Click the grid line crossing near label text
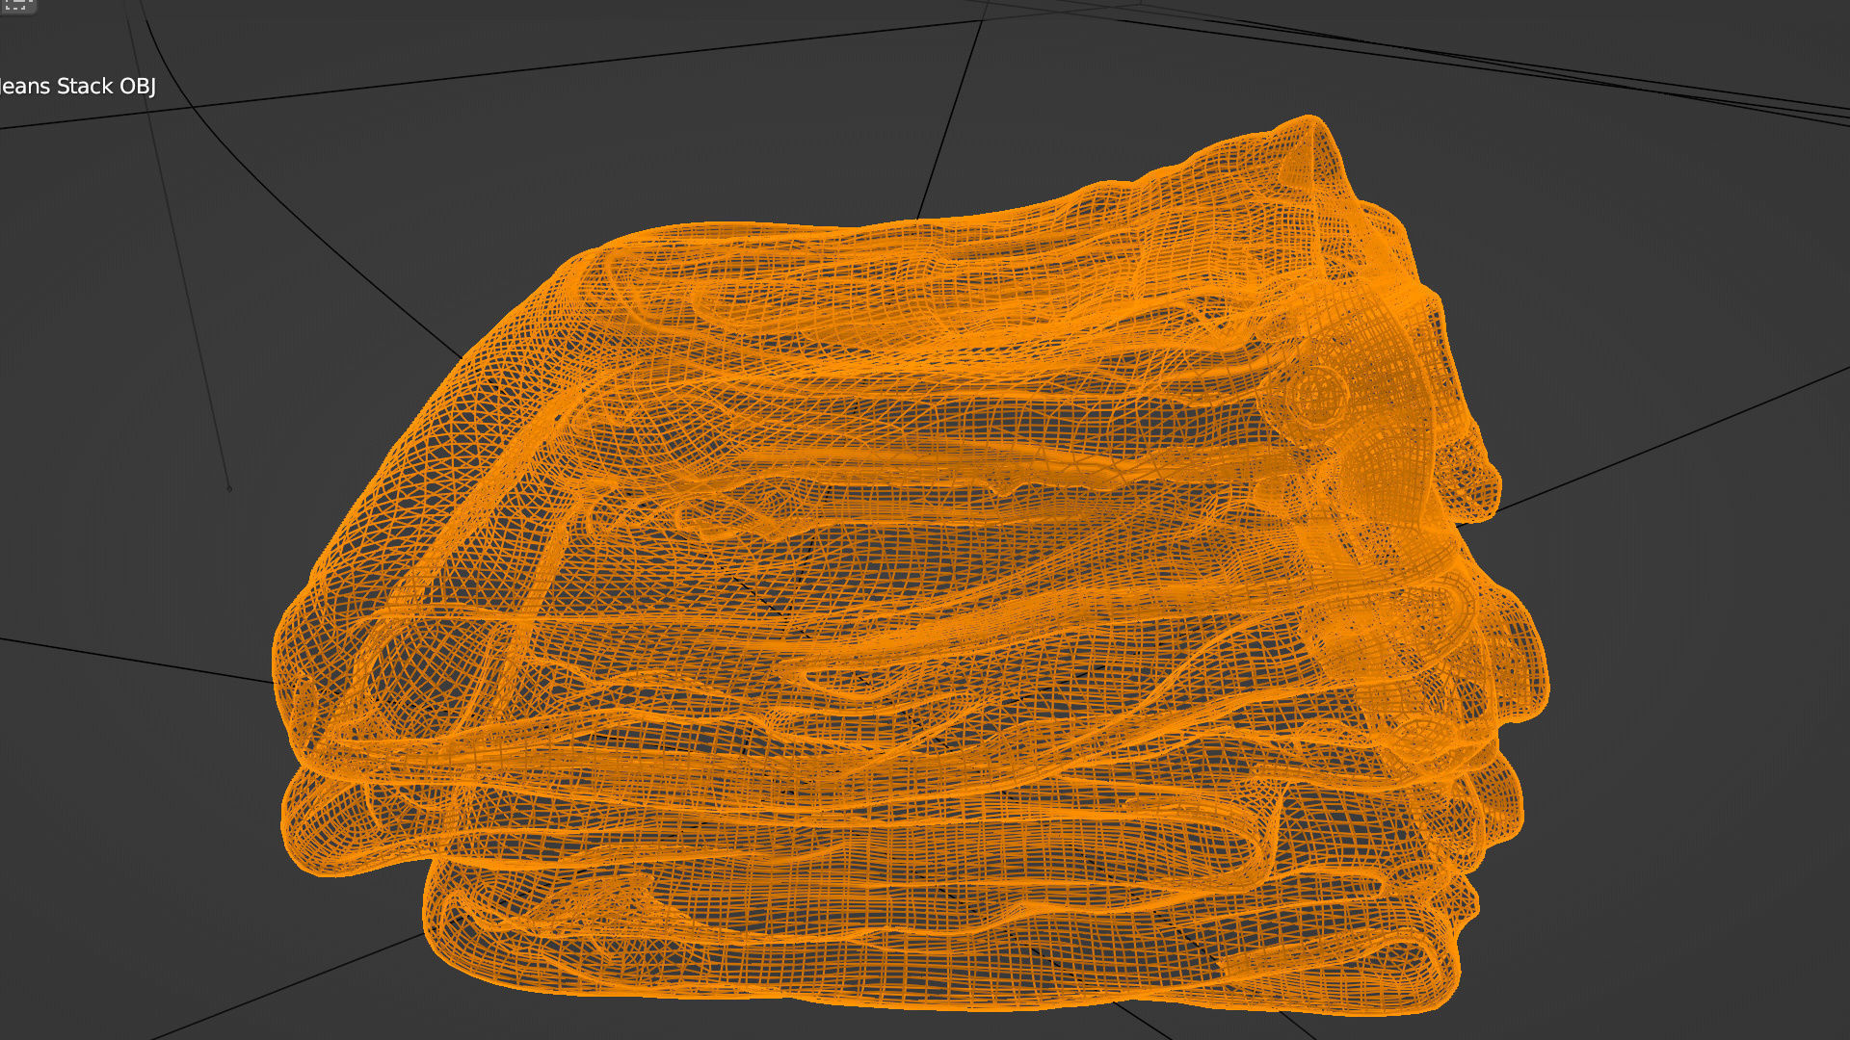The height and width of the screenshot is (1040, 1850). click(x=145, y=114)
